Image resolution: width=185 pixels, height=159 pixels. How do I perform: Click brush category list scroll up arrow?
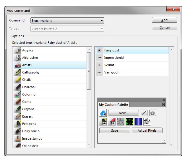click(x=89, y=50)
